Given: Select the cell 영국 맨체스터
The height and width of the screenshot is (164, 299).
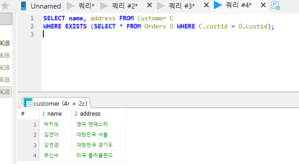Looking at the screenshot, I should (98, 124).
